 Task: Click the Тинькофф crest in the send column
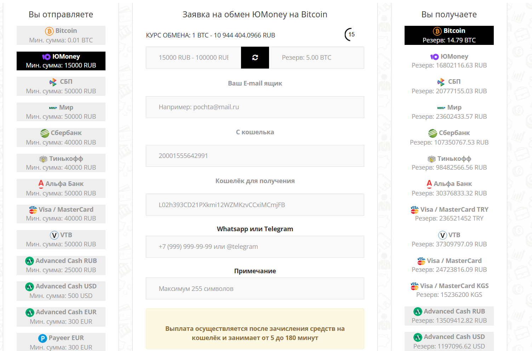43,159
